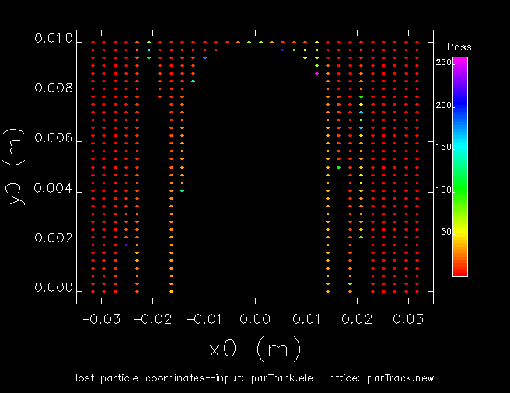
Task: Click the y0 (m) axis label
Action: coord(16,165)
